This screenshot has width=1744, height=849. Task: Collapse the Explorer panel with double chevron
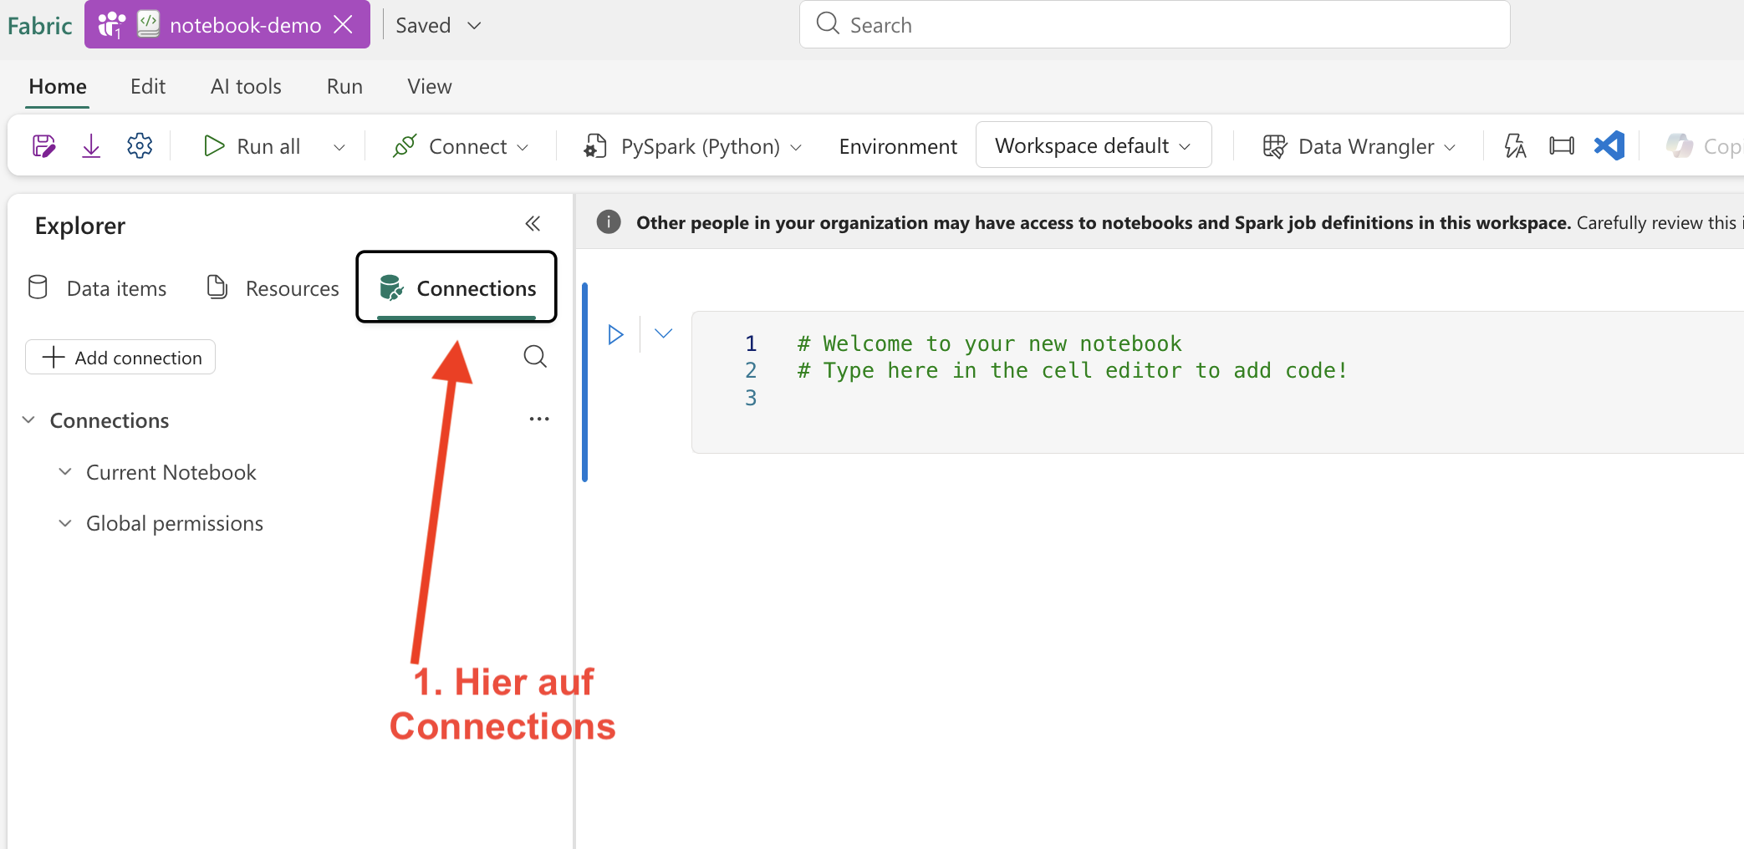point(533,224)
